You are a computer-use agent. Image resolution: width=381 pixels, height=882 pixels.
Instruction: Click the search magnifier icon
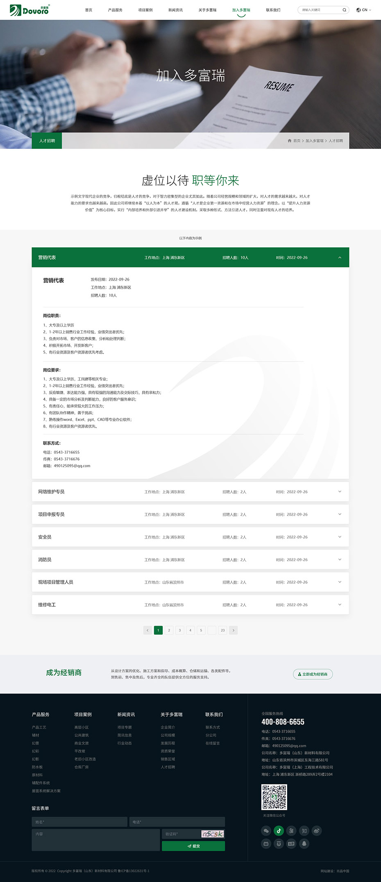(344, 10)
